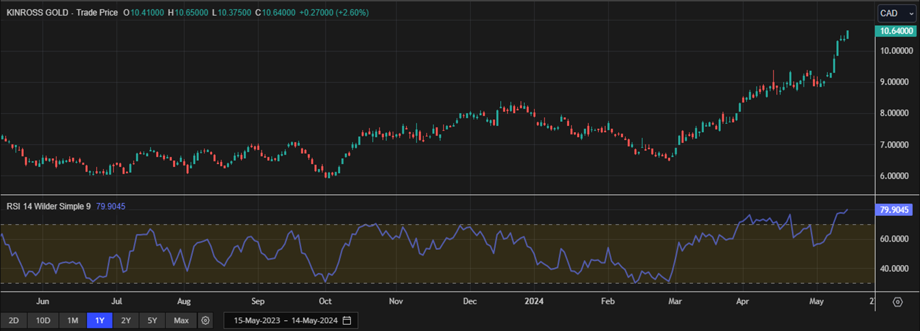Click the 6.00000 price axis label
Screen dimensions: 920x331
pos(895,176)
